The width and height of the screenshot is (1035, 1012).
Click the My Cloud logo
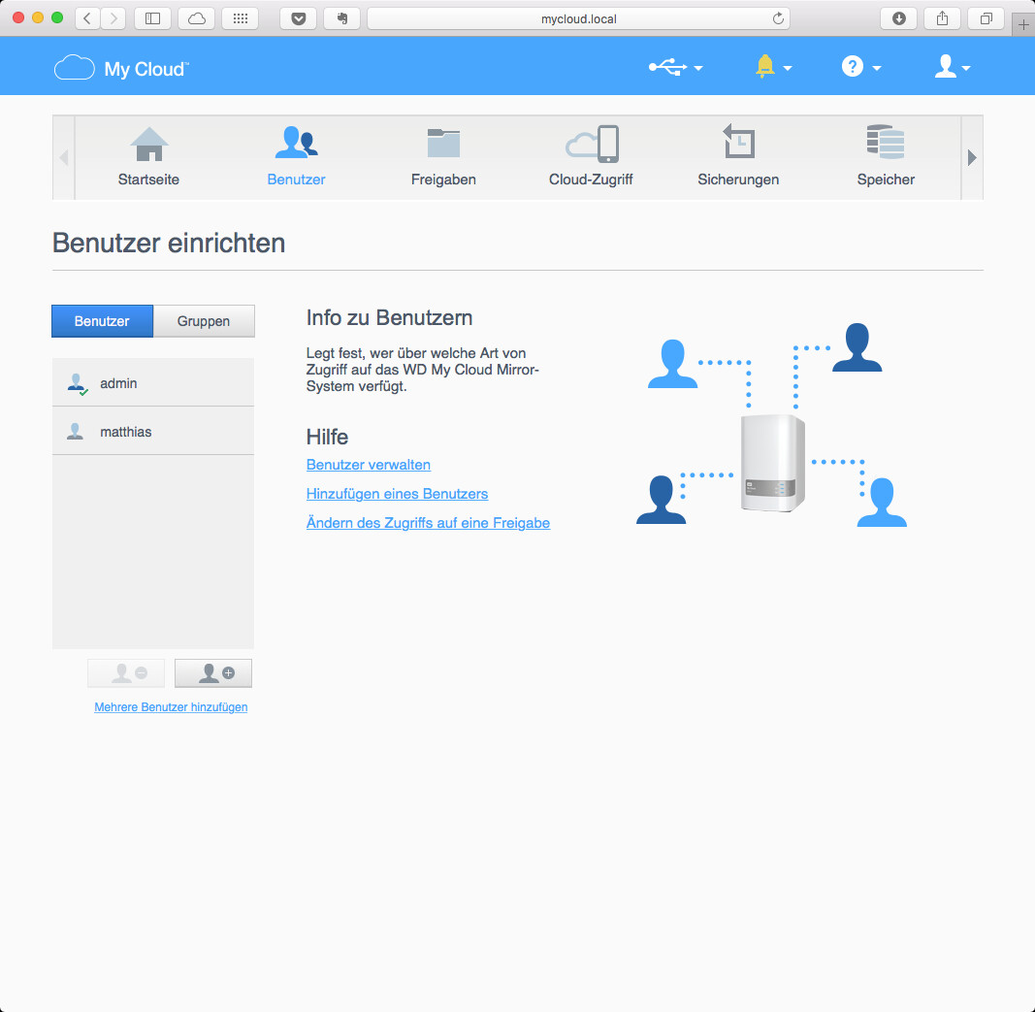tap(121, 68)
